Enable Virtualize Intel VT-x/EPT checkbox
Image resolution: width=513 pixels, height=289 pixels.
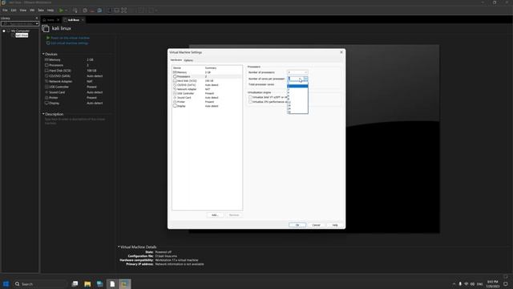(x=250, y=97)
